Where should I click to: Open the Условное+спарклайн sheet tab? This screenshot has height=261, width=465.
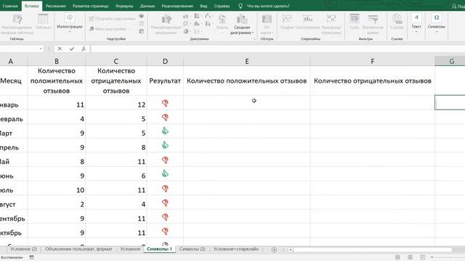tap(236, 249)
